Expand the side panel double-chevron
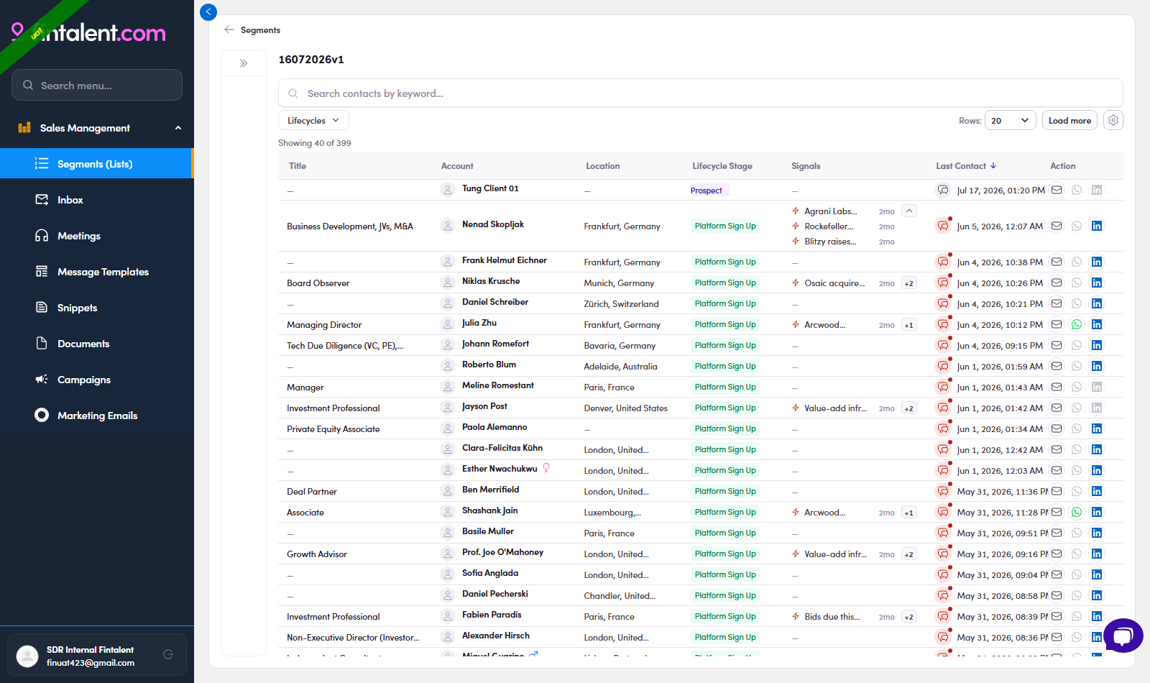Screen dimensions: 1150x683 coord(244,63)
